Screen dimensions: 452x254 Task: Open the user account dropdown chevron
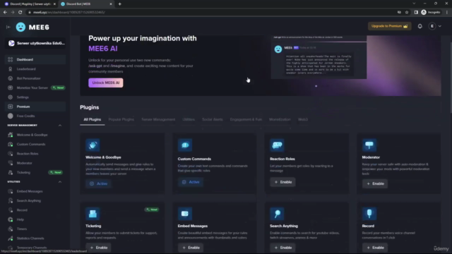click(x=440, y=26)
